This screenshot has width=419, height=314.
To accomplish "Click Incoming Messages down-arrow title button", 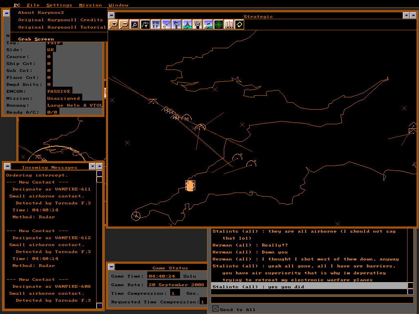I will [x=92, y=166].
